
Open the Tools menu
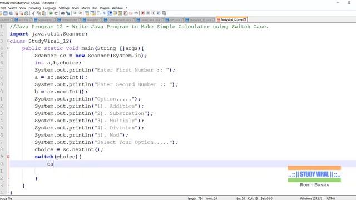coord(76,8)
